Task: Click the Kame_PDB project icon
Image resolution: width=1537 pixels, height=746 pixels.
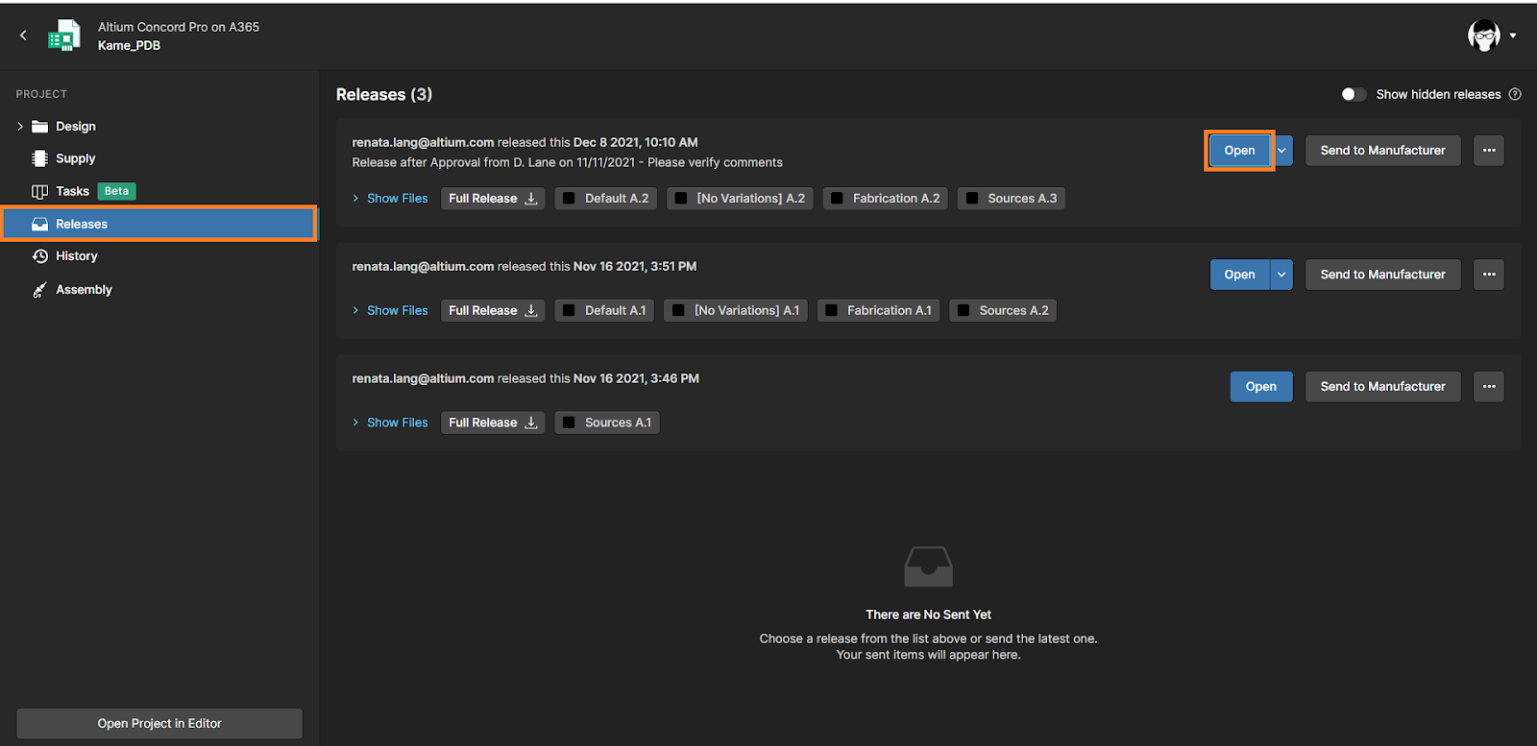Action: [64, 36]
